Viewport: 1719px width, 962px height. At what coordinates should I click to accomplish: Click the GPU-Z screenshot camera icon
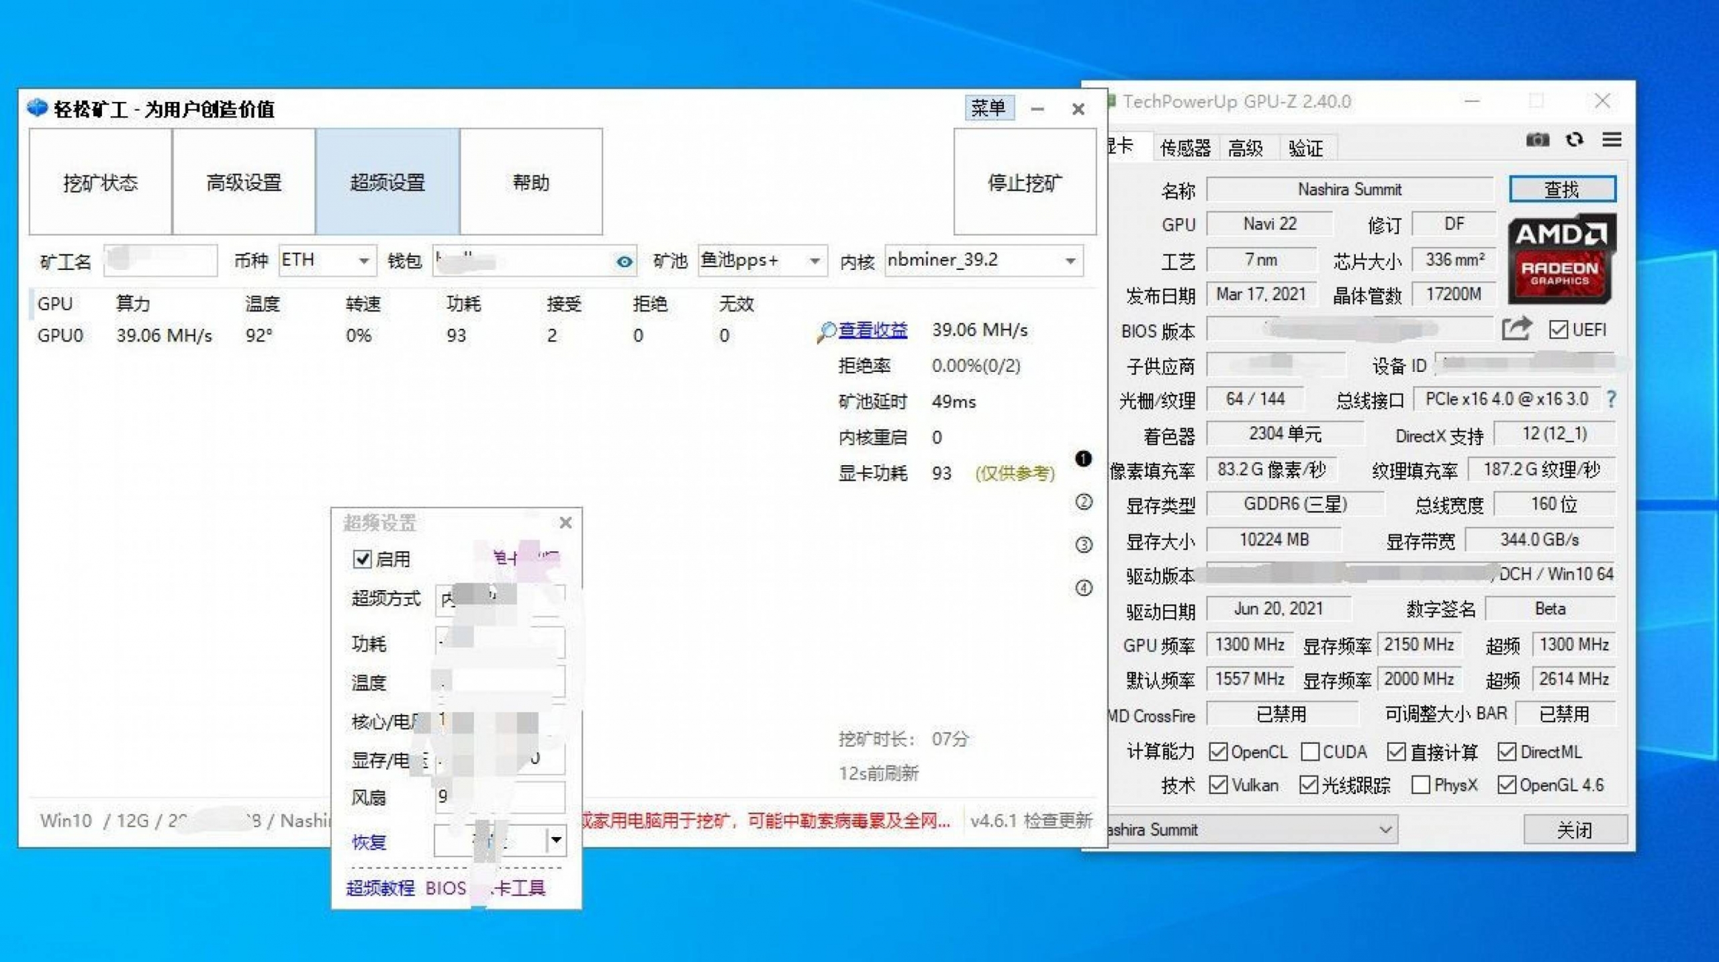[1537, 140]
